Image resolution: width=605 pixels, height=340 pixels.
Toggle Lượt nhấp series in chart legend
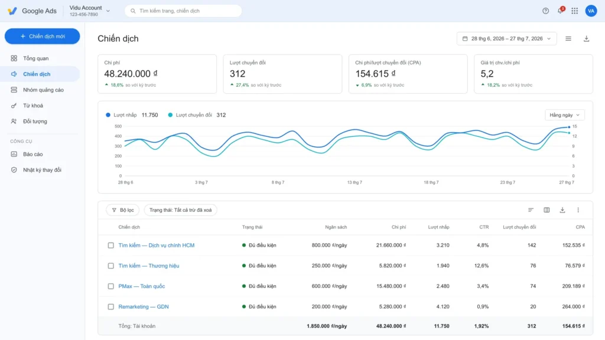[x=132, y=115]
